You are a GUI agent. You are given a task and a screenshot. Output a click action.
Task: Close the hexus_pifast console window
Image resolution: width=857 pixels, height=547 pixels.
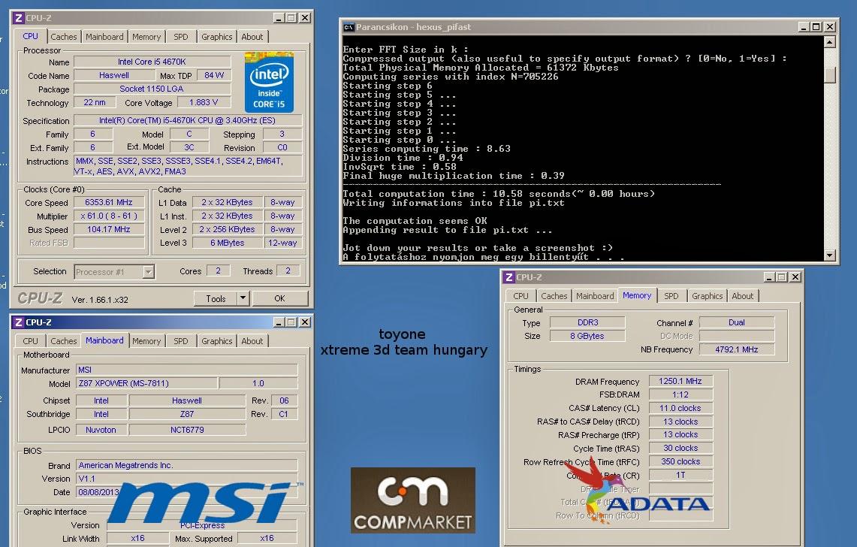pos(830,27)
